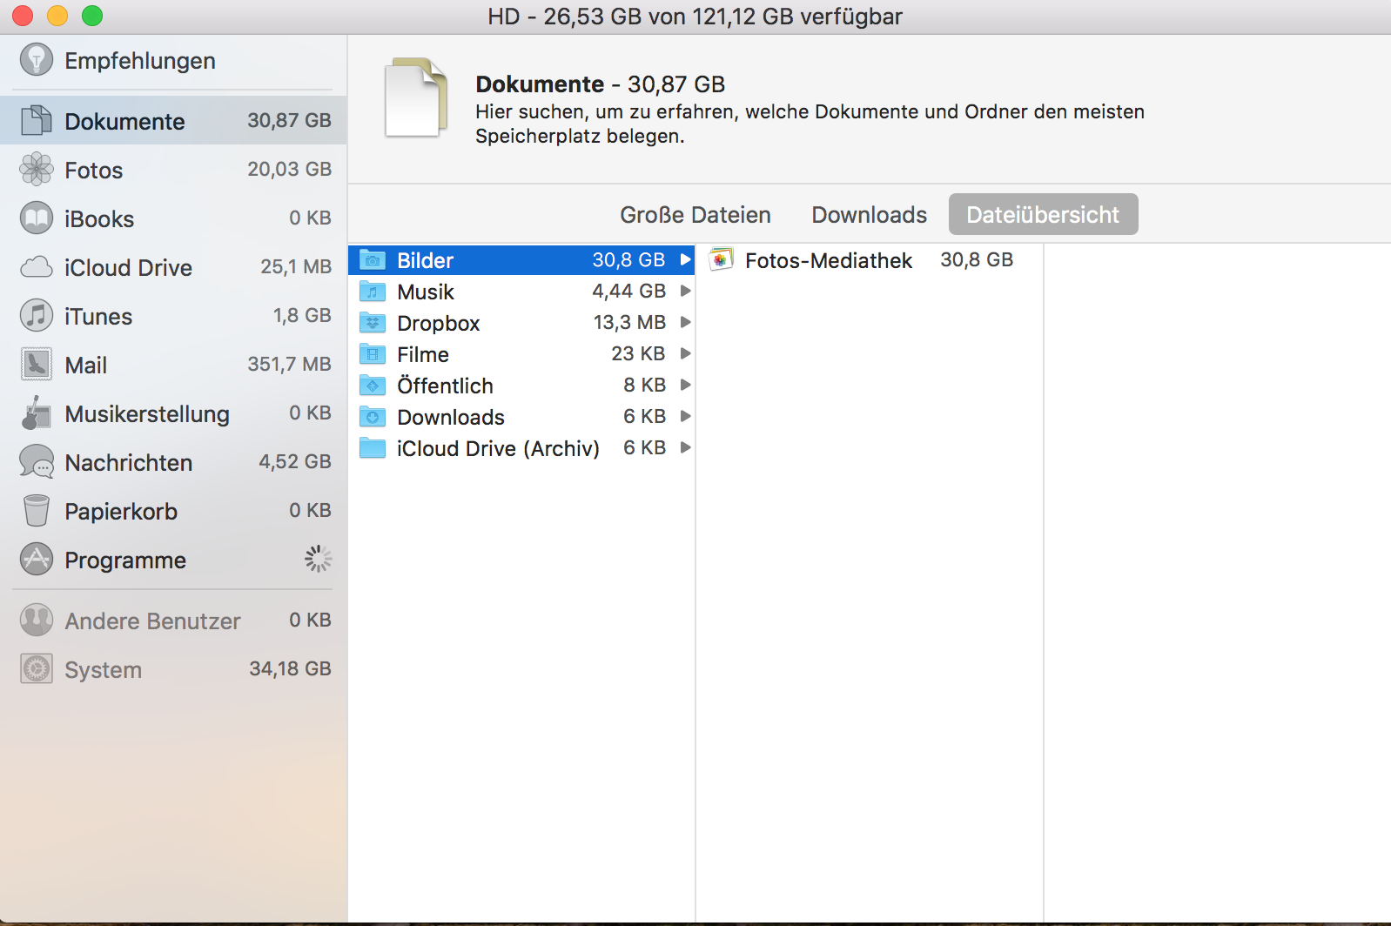Click the window title showing available storage

(695, 17)
